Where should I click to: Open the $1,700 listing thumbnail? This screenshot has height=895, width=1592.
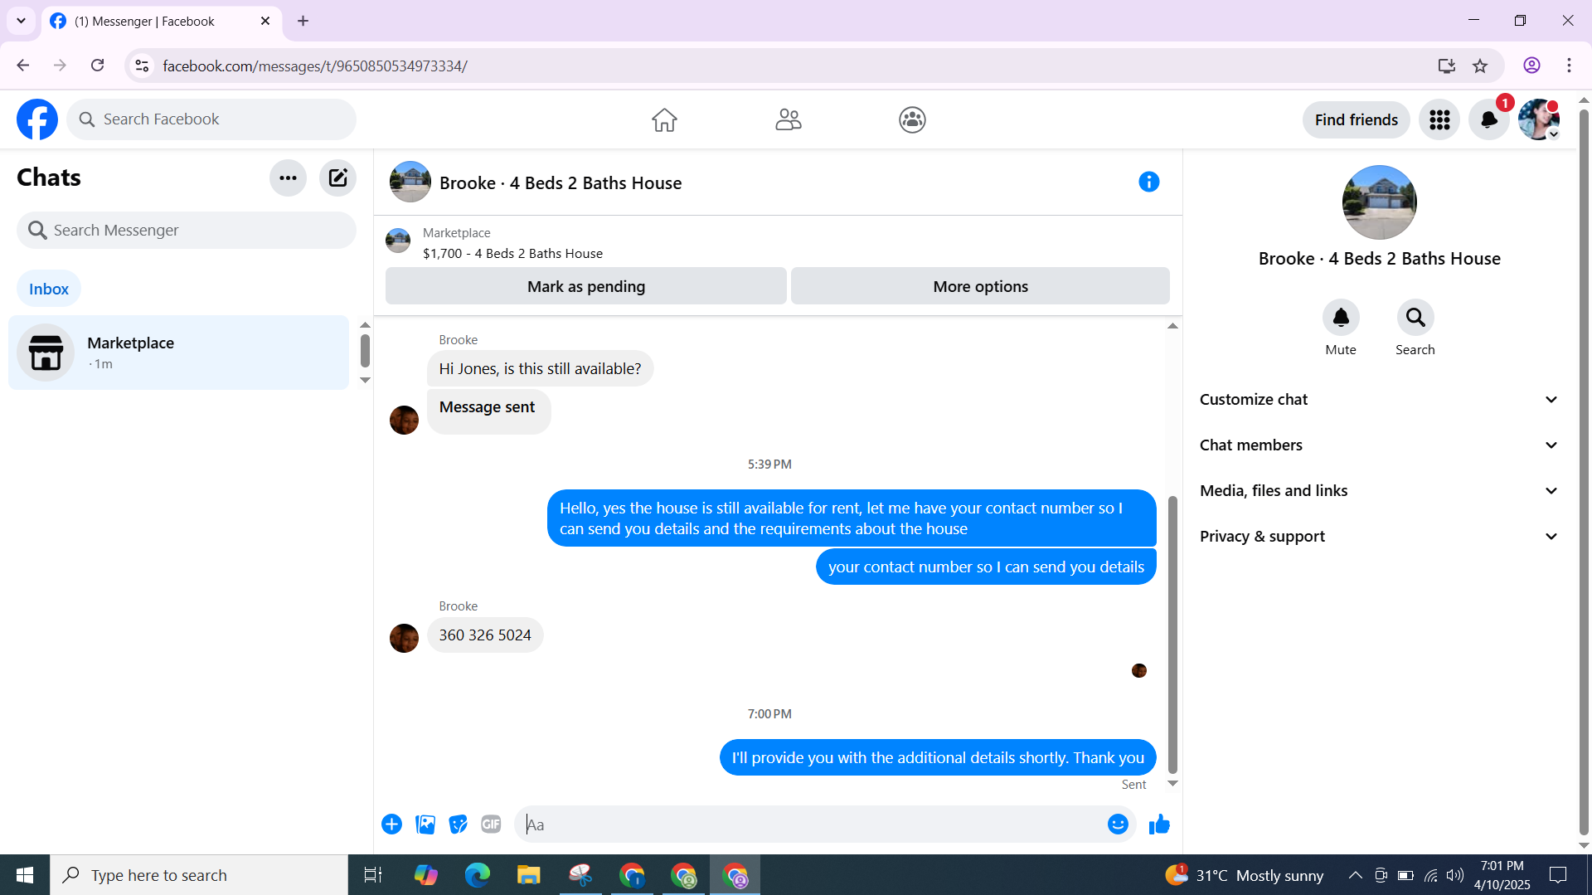tap(398, 241)
